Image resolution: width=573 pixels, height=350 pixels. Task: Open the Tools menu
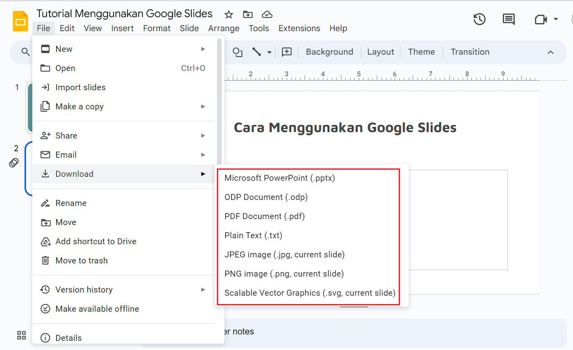[x=259, y=28]
